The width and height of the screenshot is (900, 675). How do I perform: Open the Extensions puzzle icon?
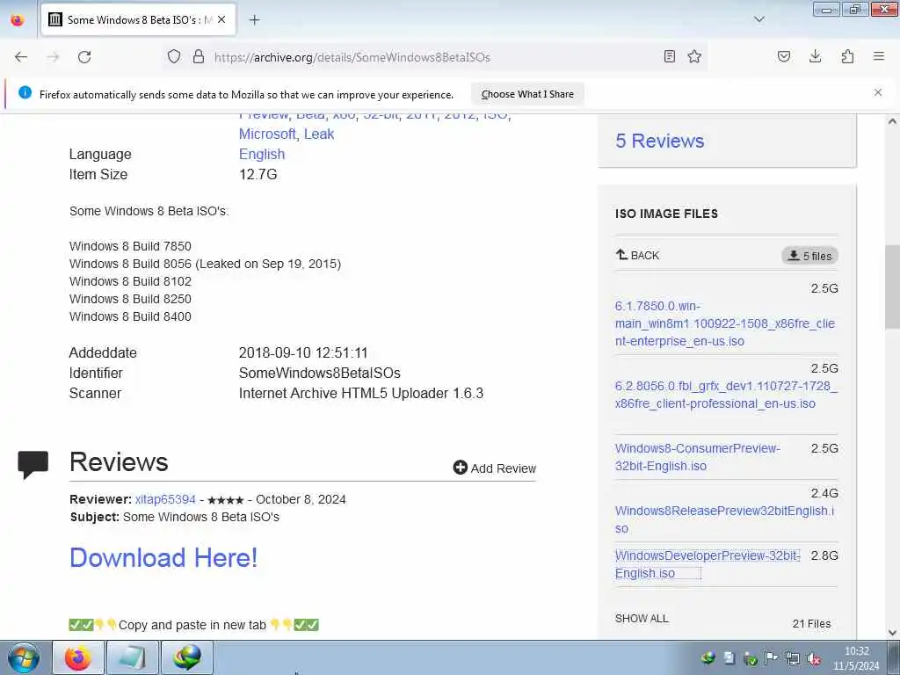click(x=847, y=56)
